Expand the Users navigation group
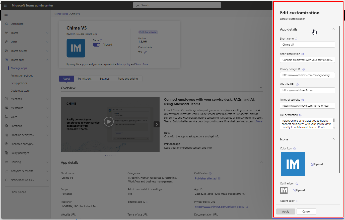 pyautogui.click(x=47, y=42)
